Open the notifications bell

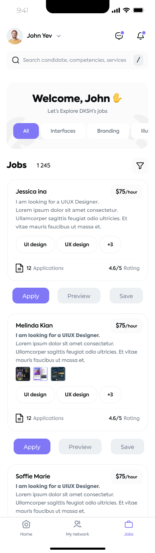pyautogui.click(x=141, y=36)
